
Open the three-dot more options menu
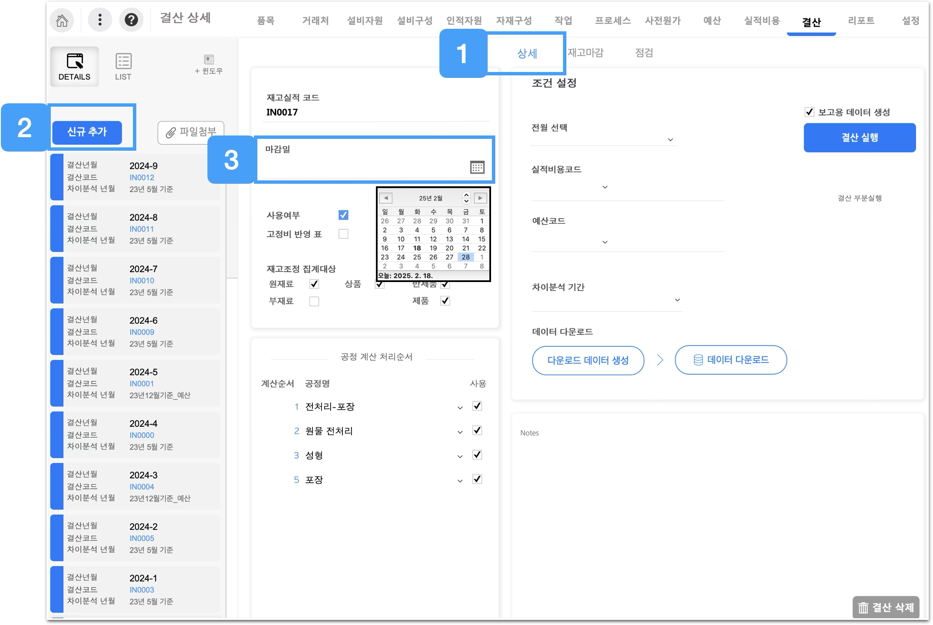pyautogui.click(x=100, y=20)
